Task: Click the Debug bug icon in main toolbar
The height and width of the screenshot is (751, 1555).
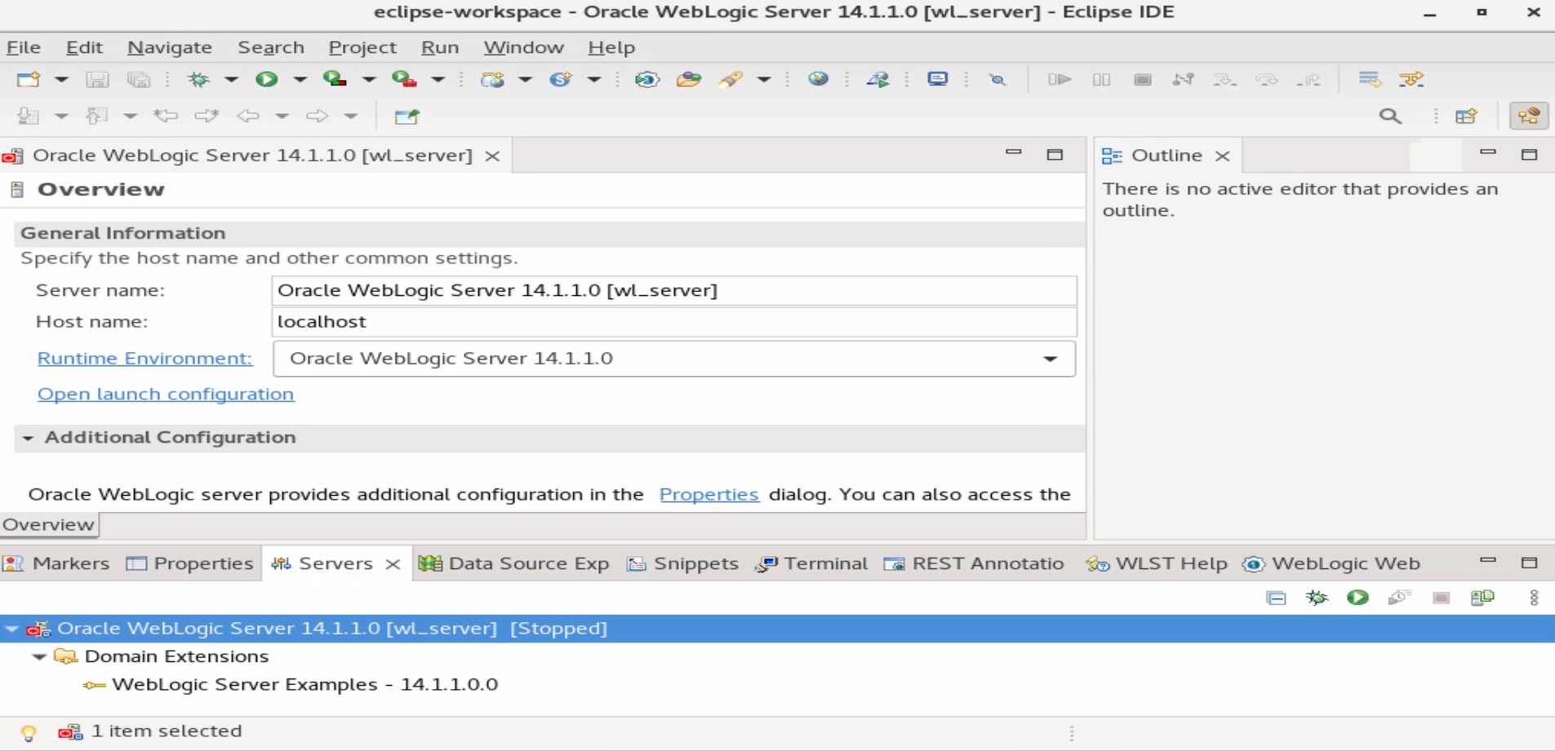Action: pyautogui.click(x=198, y=79)
